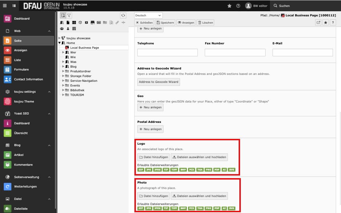Image resolution: width=341 pixels, height=213 pixels.
Task: Select the shortcut page type icon
Action: pyautogui.click(x=111, y=23)
